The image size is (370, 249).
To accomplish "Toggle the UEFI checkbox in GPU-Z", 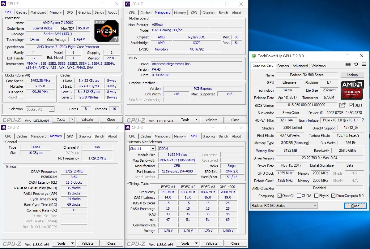I will tap(351, 105).
